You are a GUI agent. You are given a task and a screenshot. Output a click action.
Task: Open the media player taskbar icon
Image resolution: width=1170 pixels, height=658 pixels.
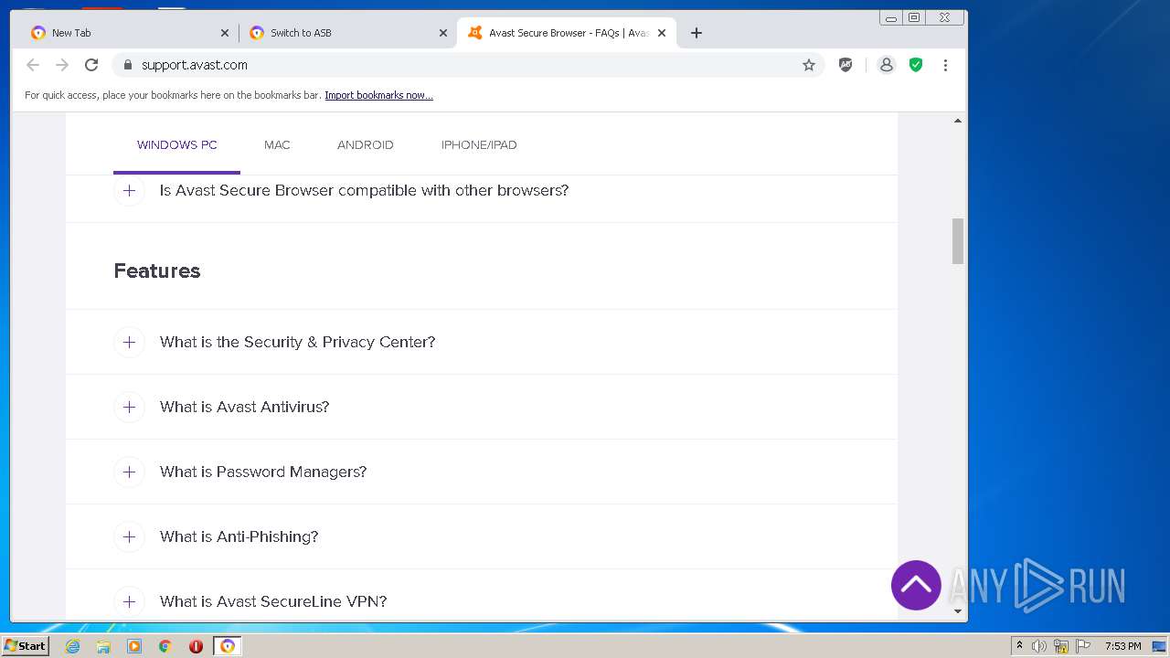pos(134,646)
